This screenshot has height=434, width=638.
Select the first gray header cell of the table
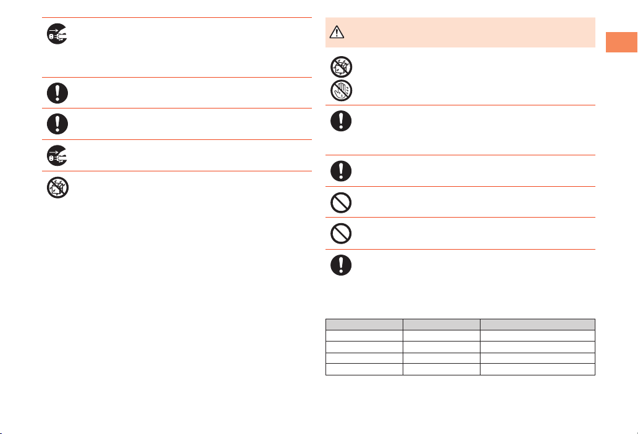coord(364,324)
